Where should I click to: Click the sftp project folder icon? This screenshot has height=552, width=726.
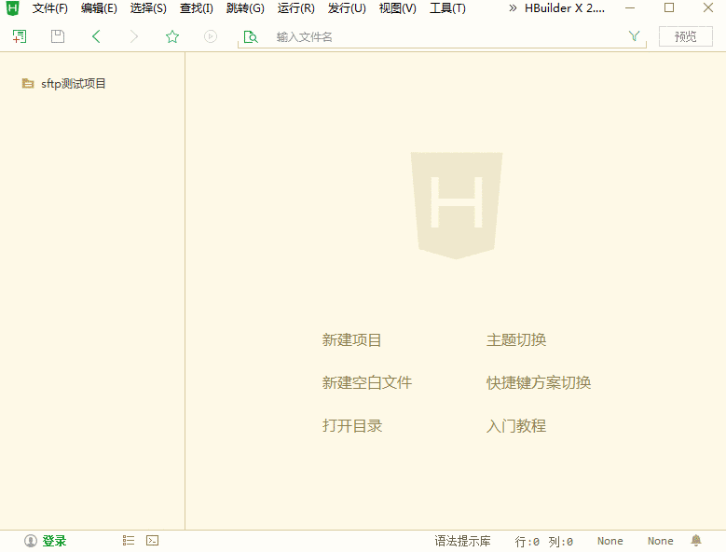click(28, 83)
